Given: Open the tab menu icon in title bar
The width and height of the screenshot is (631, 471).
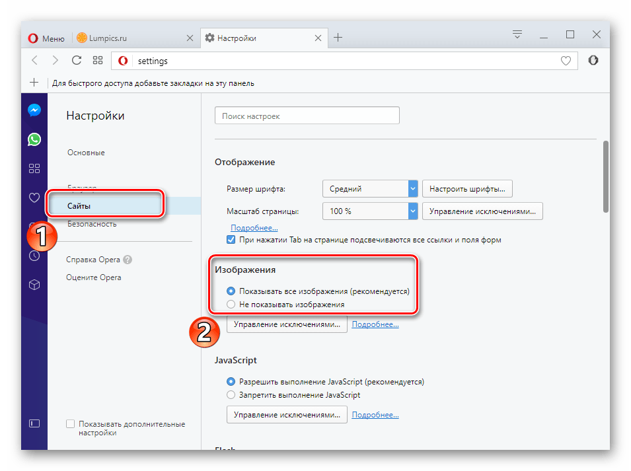Looking at the screenshot, I should point(517,34).
